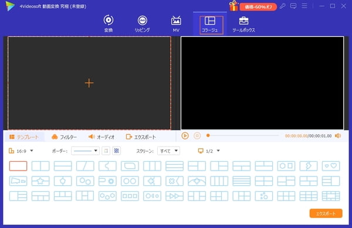Select the last template in third row
The width and height of the screenshot is (352, 228).
(331, 196)
